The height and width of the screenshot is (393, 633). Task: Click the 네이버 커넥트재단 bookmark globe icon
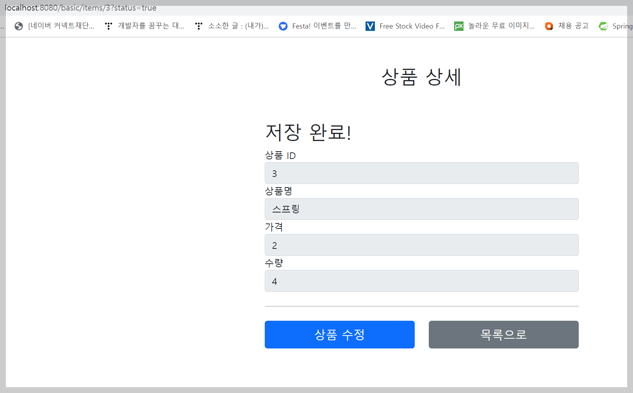pos(19,26)
